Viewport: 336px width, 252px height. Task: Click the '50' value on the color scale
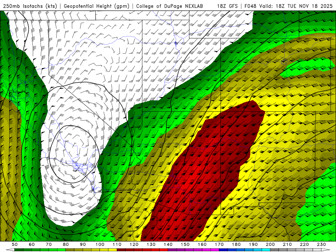point(15,244)
